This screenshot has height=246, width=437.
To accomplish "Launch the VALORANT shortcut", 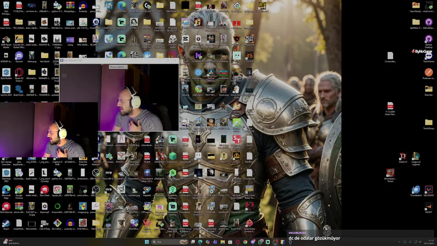I will [428, 191].
